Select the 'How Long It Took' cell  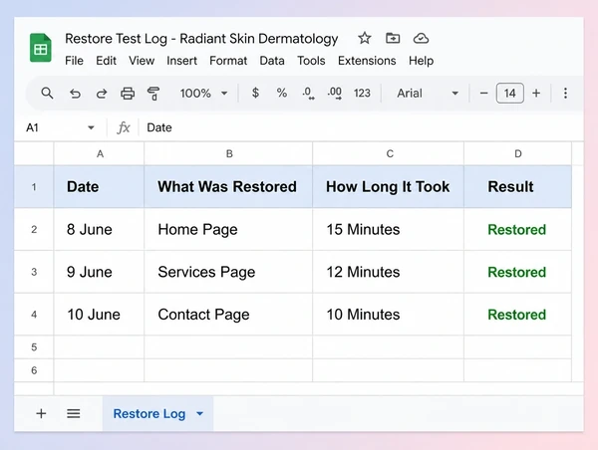389,187
